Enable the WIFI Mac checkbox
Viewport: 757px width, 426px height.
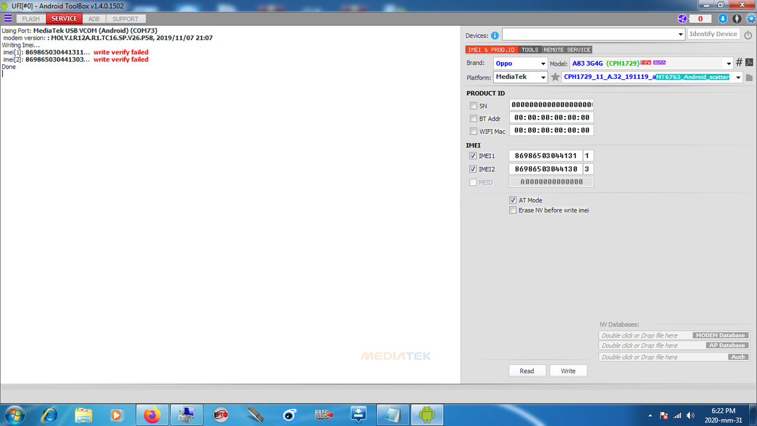click(473, 131)
